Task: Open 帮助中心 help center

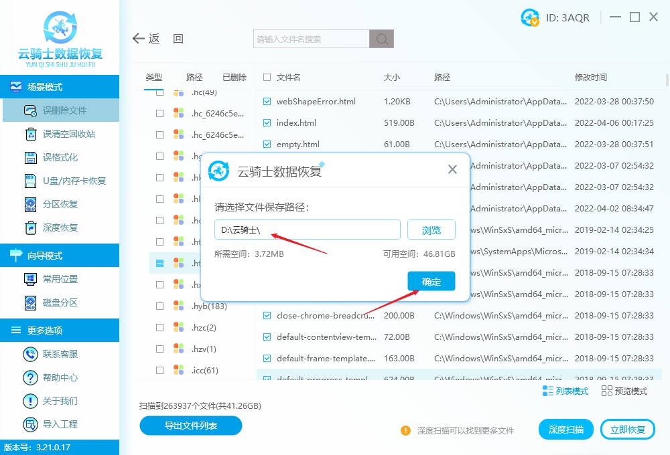Action: [50, 377]
